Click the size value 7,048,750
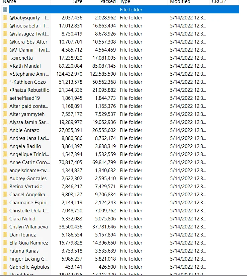 [x=72, y=211]
